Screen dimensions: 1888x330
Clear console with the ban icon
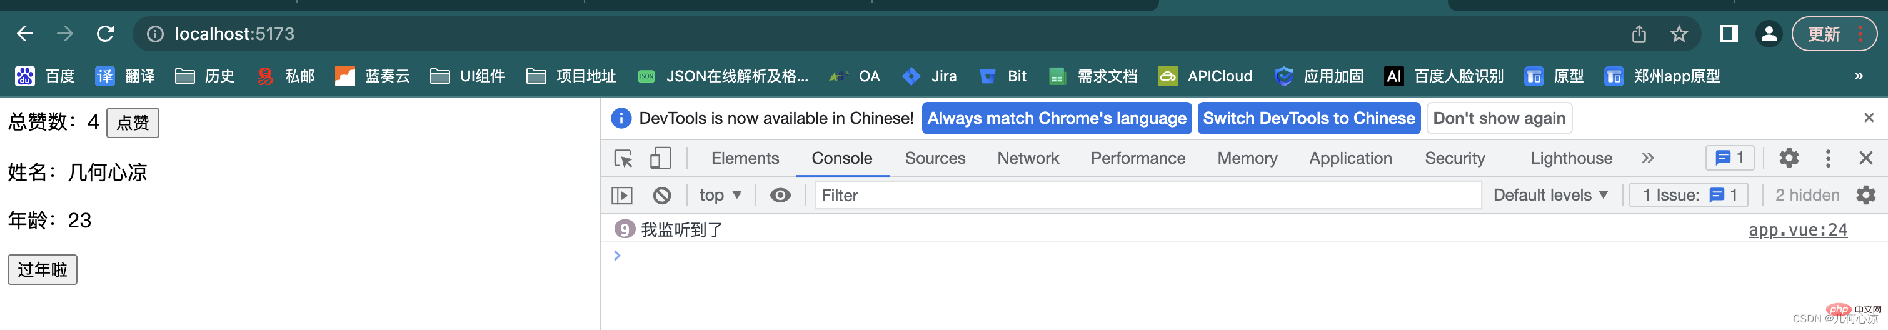tap(662, 195)
